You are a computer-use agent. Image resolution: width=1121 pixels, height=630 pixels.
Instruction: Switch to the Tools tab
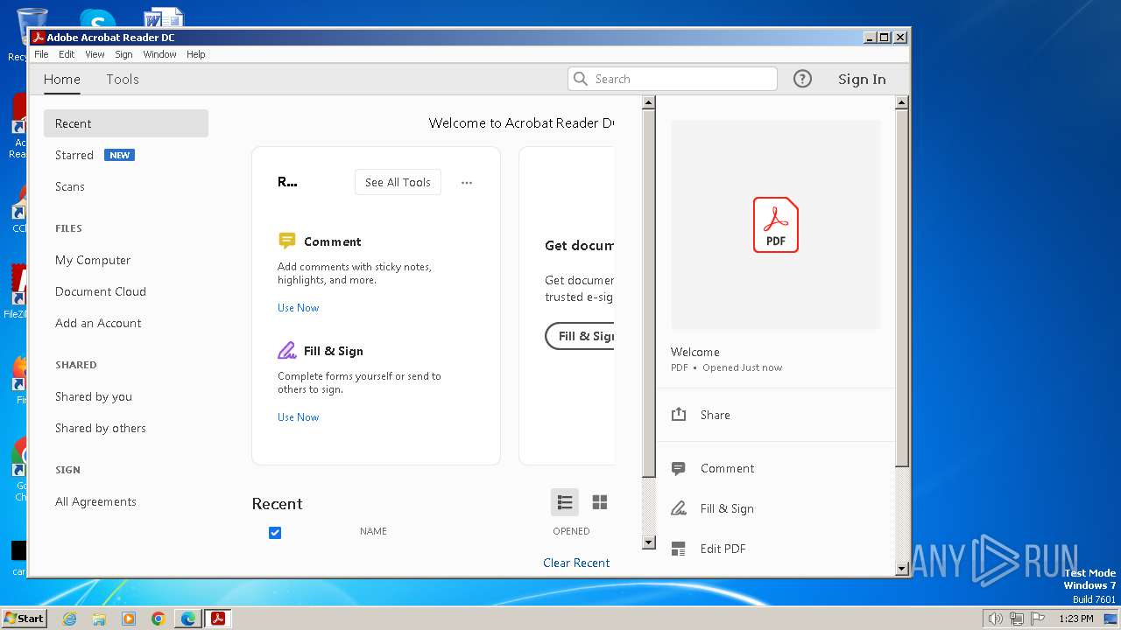click(123, 79)
